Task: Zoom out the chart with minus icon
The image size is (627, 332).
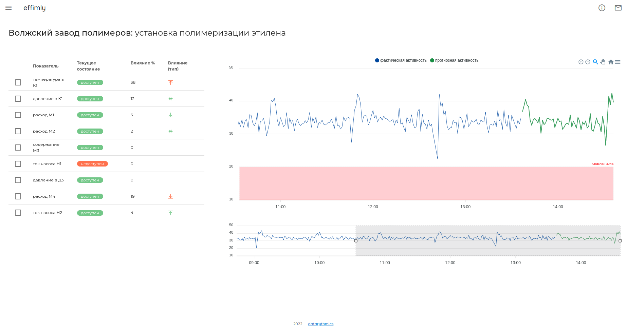Action: pyautogui.click(x=588, y=62)
